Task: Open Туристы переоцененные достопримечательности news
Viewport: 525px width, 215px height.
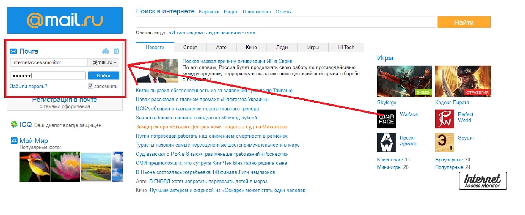Action: pos(218,145)
